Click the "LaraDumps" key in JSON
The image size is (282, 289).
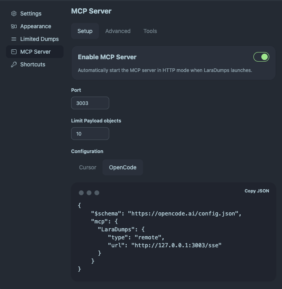tap(116, 229)
